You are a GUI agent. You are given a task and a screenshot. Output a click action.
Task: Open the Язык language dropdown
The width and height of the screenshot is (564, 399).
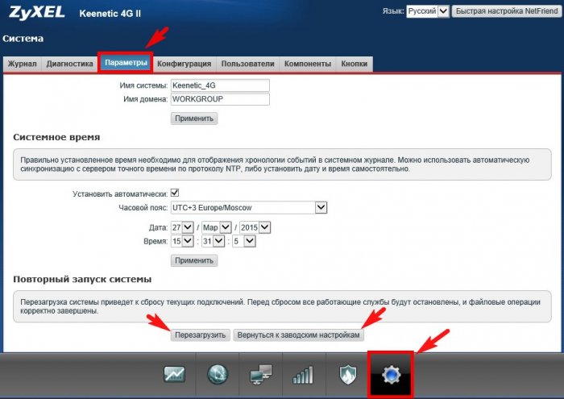coord(427,11)
